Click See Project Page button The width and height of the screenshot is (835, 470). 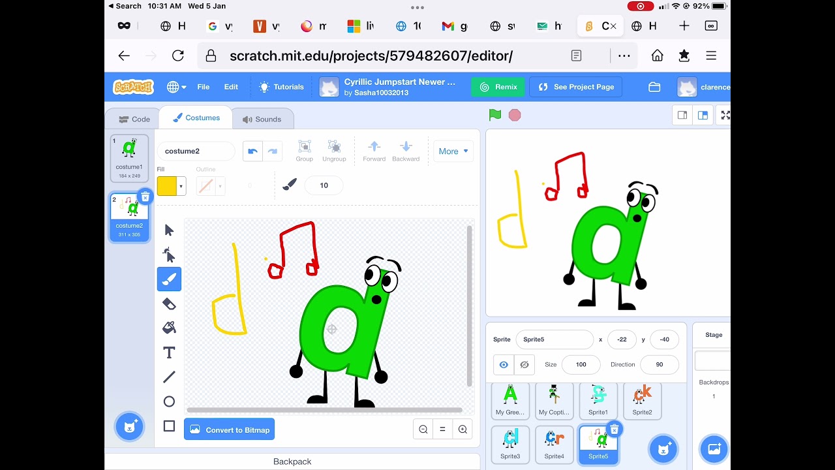tap(575, 87)
